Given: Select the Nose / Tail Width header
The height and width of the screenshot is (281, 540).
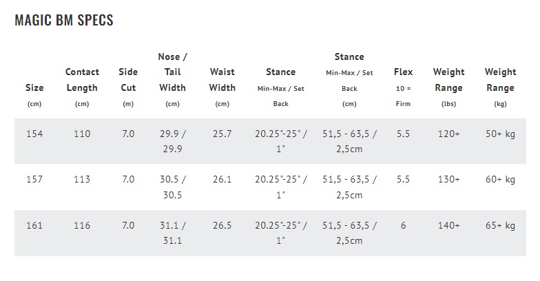Looking at the screenshot, I should pyautogui.click(x=172, y=80).
